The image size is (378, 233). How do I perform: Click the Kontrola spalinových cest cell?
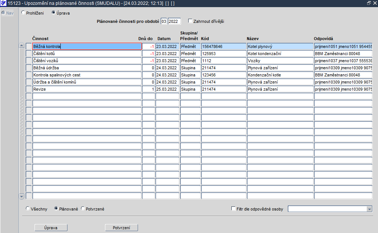coord(87,75)
